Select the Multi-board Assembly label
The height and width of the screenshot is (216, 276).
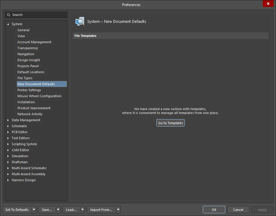[28, 174]
